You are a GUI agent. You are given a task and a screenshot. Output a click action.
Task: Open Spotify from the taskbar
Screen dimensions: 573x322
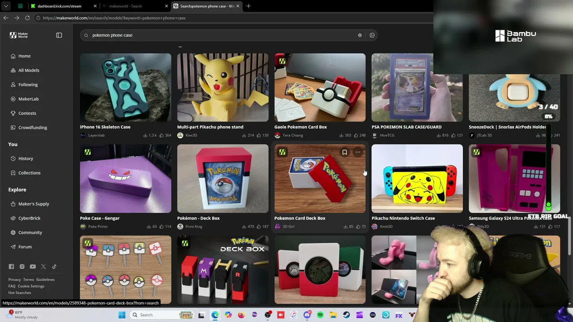(320, 315)
